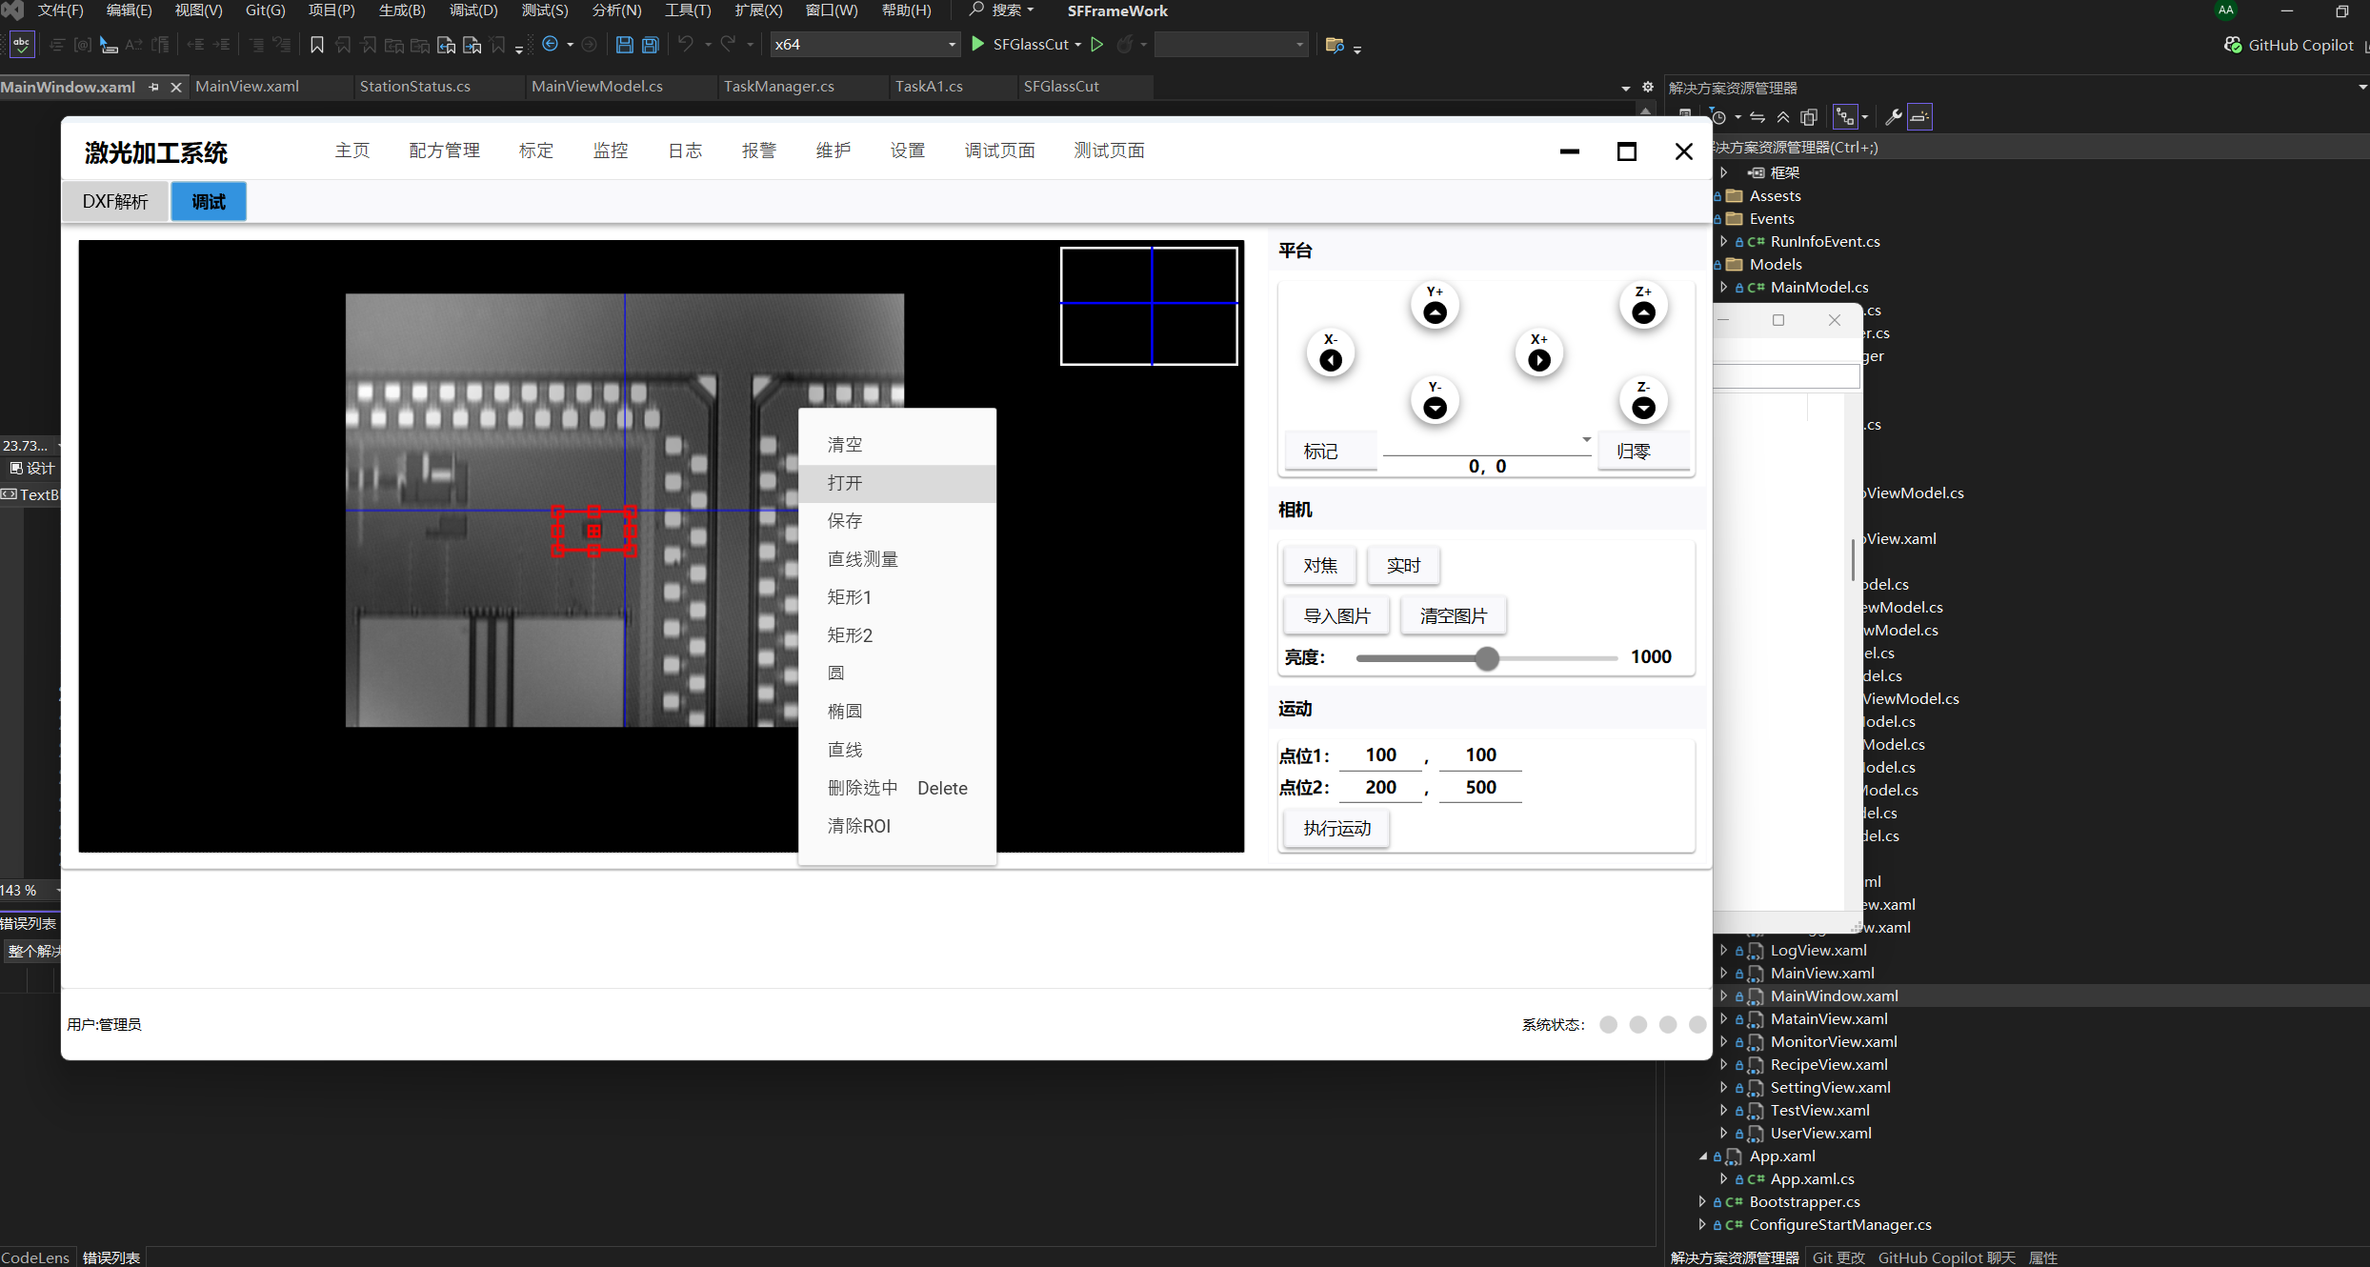Image resolution: width=2370 pixels, height=1267 pixels.
Task: Click Collapse All icon in Solution Explorer
Action: pyautogui.click(x=1783, y=117)
